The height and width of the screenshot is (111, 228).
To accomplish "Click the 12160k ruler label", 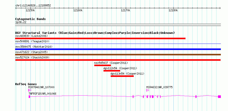I will [78, 10].
